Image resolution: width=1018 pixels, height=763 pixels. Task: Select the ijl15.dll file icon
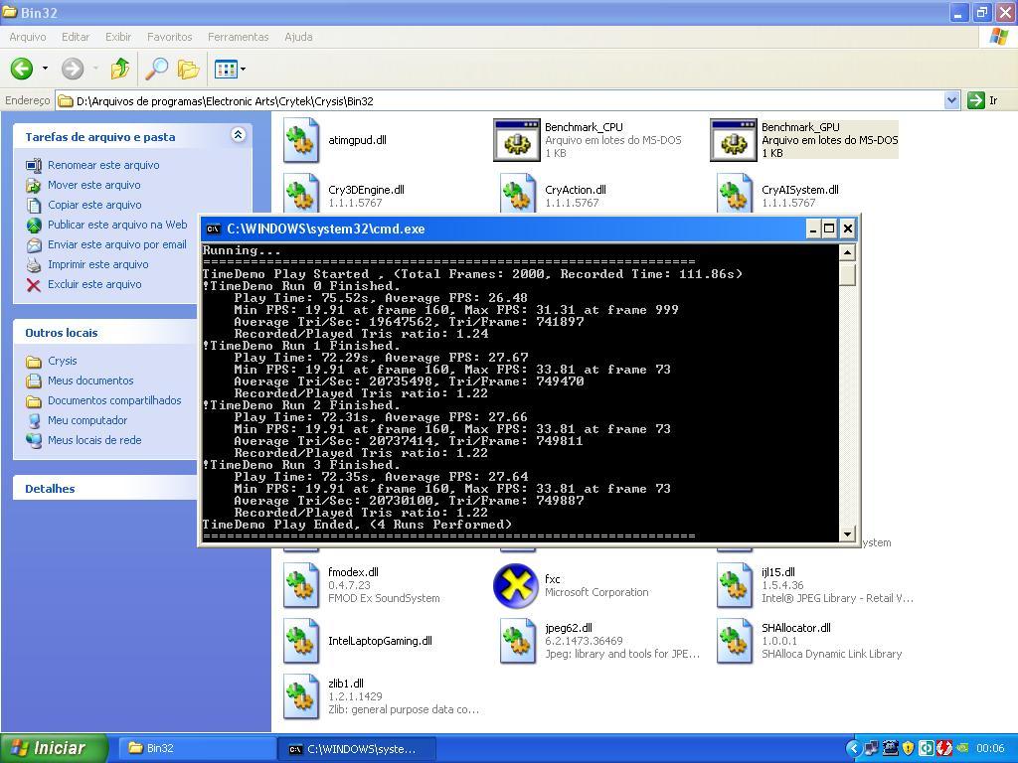(735, 585)
